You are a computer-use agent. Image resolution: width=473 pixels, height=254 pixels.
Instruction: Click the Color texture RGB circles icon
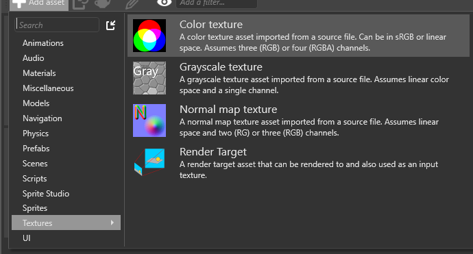[x=149, y=36]
